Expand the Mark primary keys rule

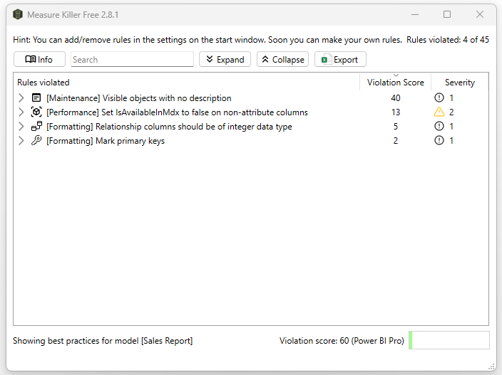tap(21, 141)
